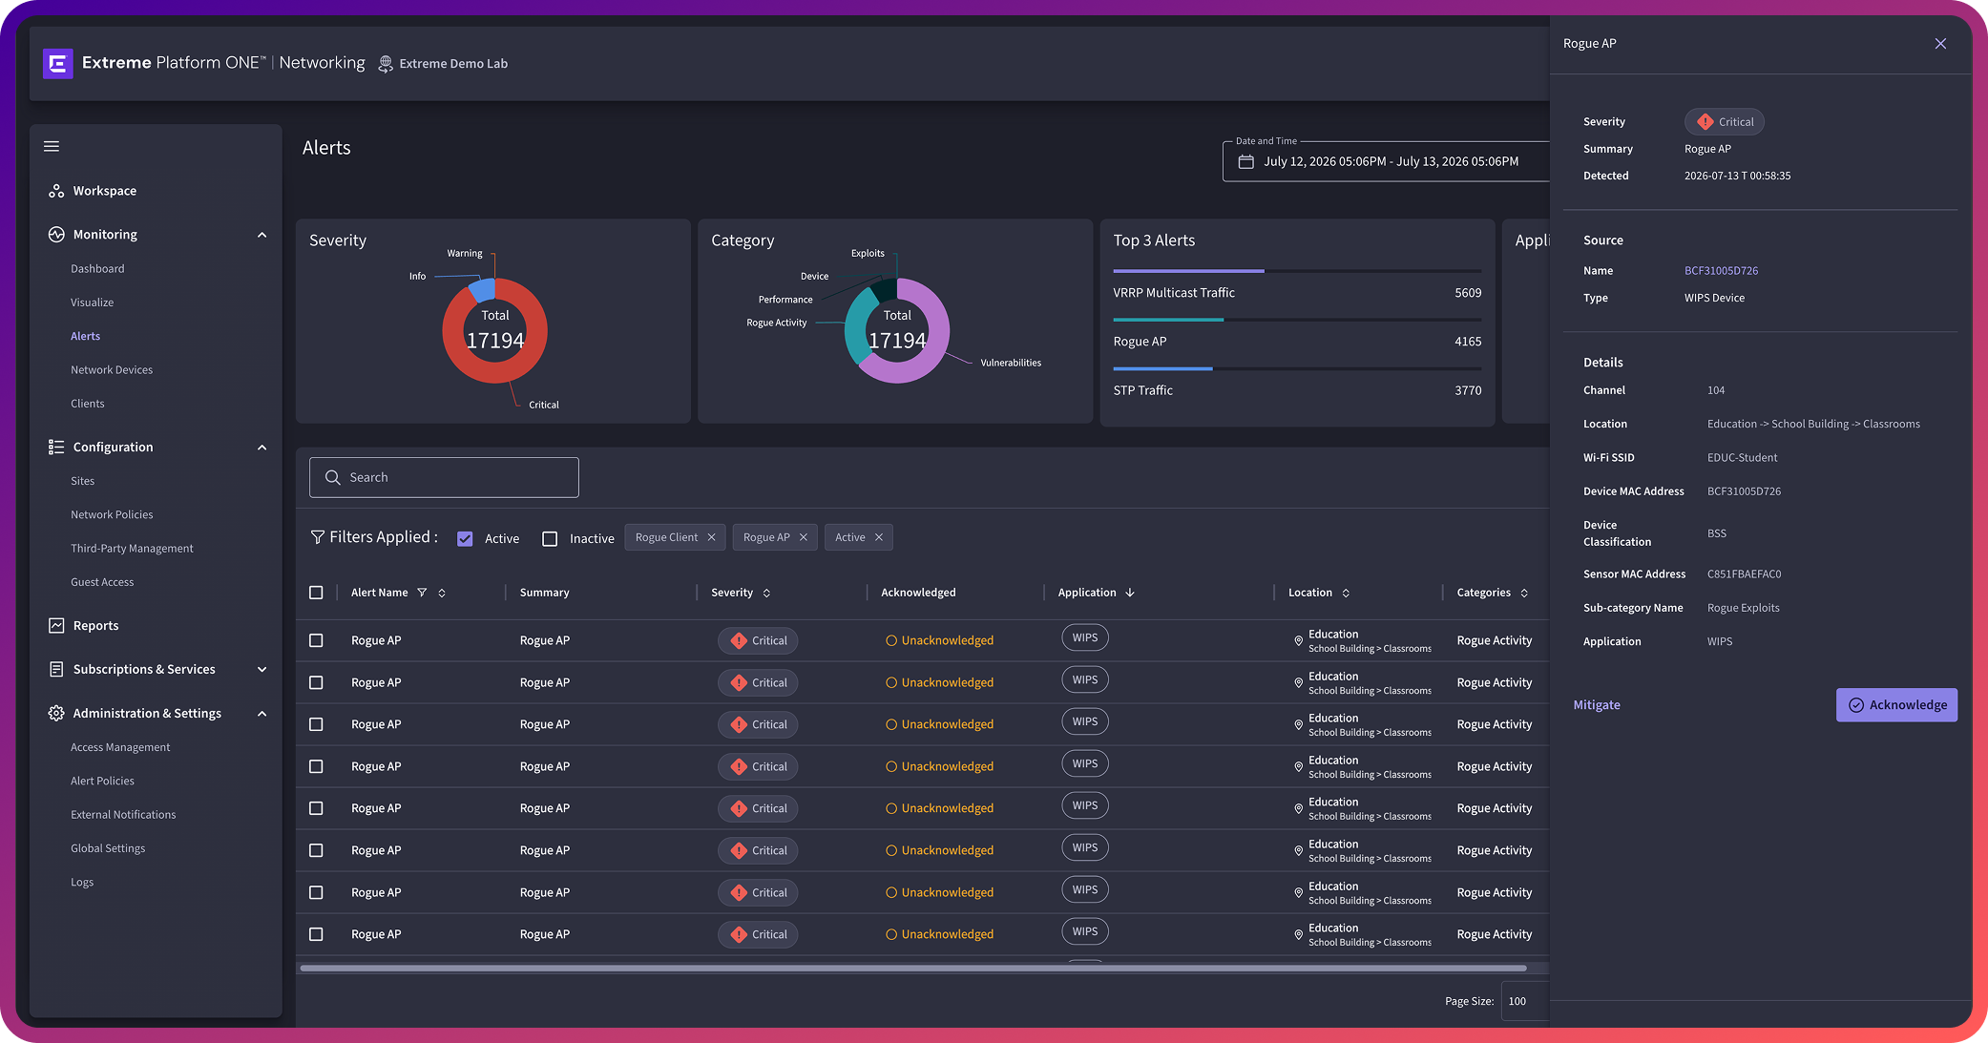Click the Severity donut chart
This screenshot has width=1988, height=1043.
tap(494, 330)
